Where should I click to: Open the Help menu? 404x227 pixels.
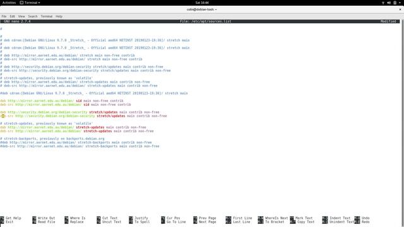[59, 16]
